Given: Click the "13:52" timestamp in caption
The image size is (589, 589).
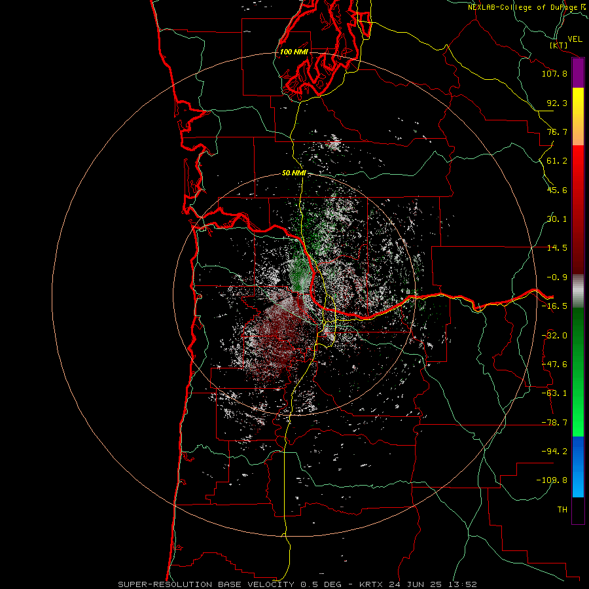Looking at the screenshot, I should [461, 584].
